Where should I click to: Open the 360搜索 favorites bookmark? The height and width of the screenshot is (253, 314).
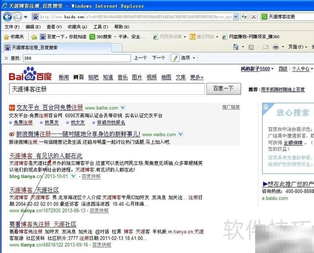[x=118, y=37]
